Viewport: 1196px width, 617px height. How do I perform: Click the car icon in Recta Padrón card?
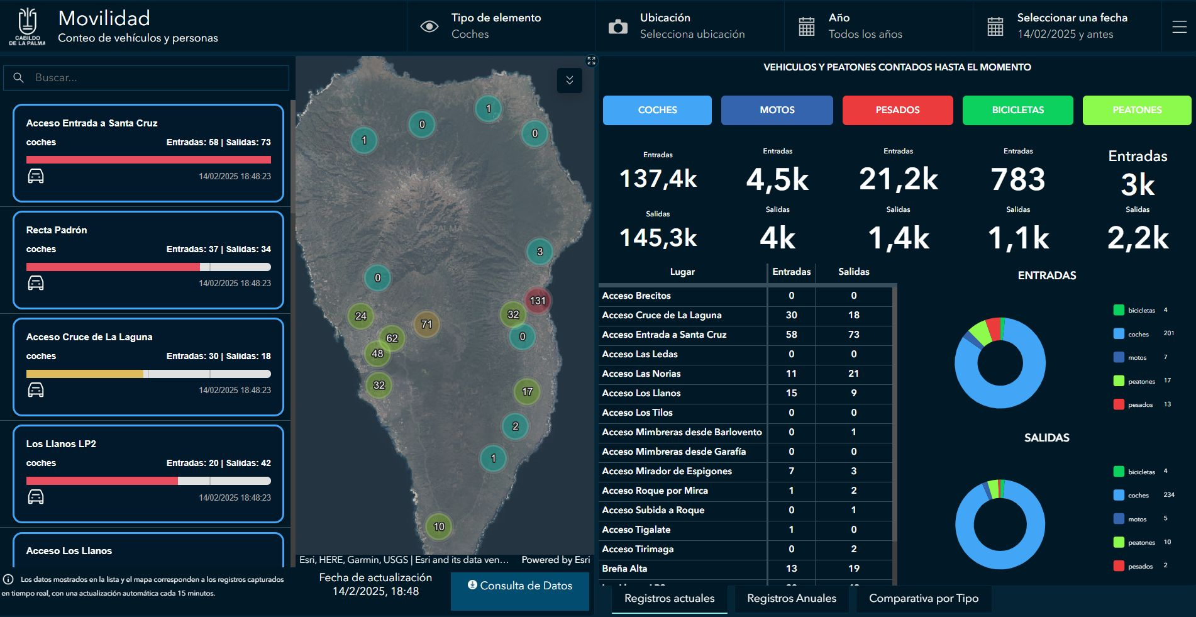[36, 283]
